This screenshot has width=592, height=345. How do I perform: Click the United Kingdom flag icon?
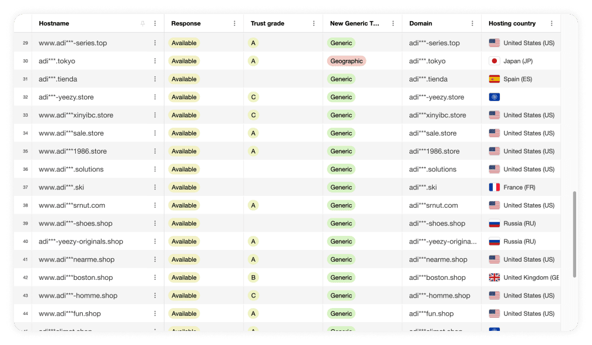point(494,278)
